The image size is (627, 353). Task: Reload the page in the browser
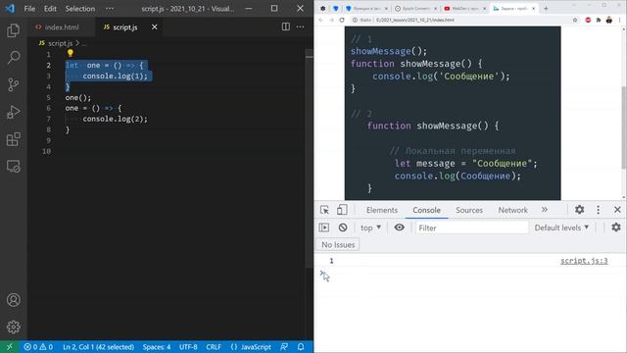pos(342,20)
